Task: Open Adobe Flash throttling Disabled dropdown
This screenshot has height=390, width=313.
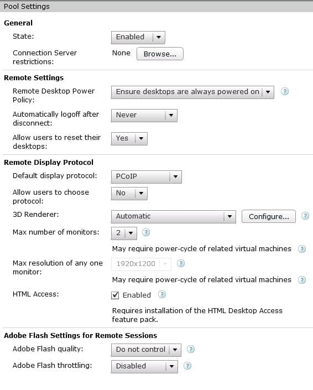Action: [144, 367]
